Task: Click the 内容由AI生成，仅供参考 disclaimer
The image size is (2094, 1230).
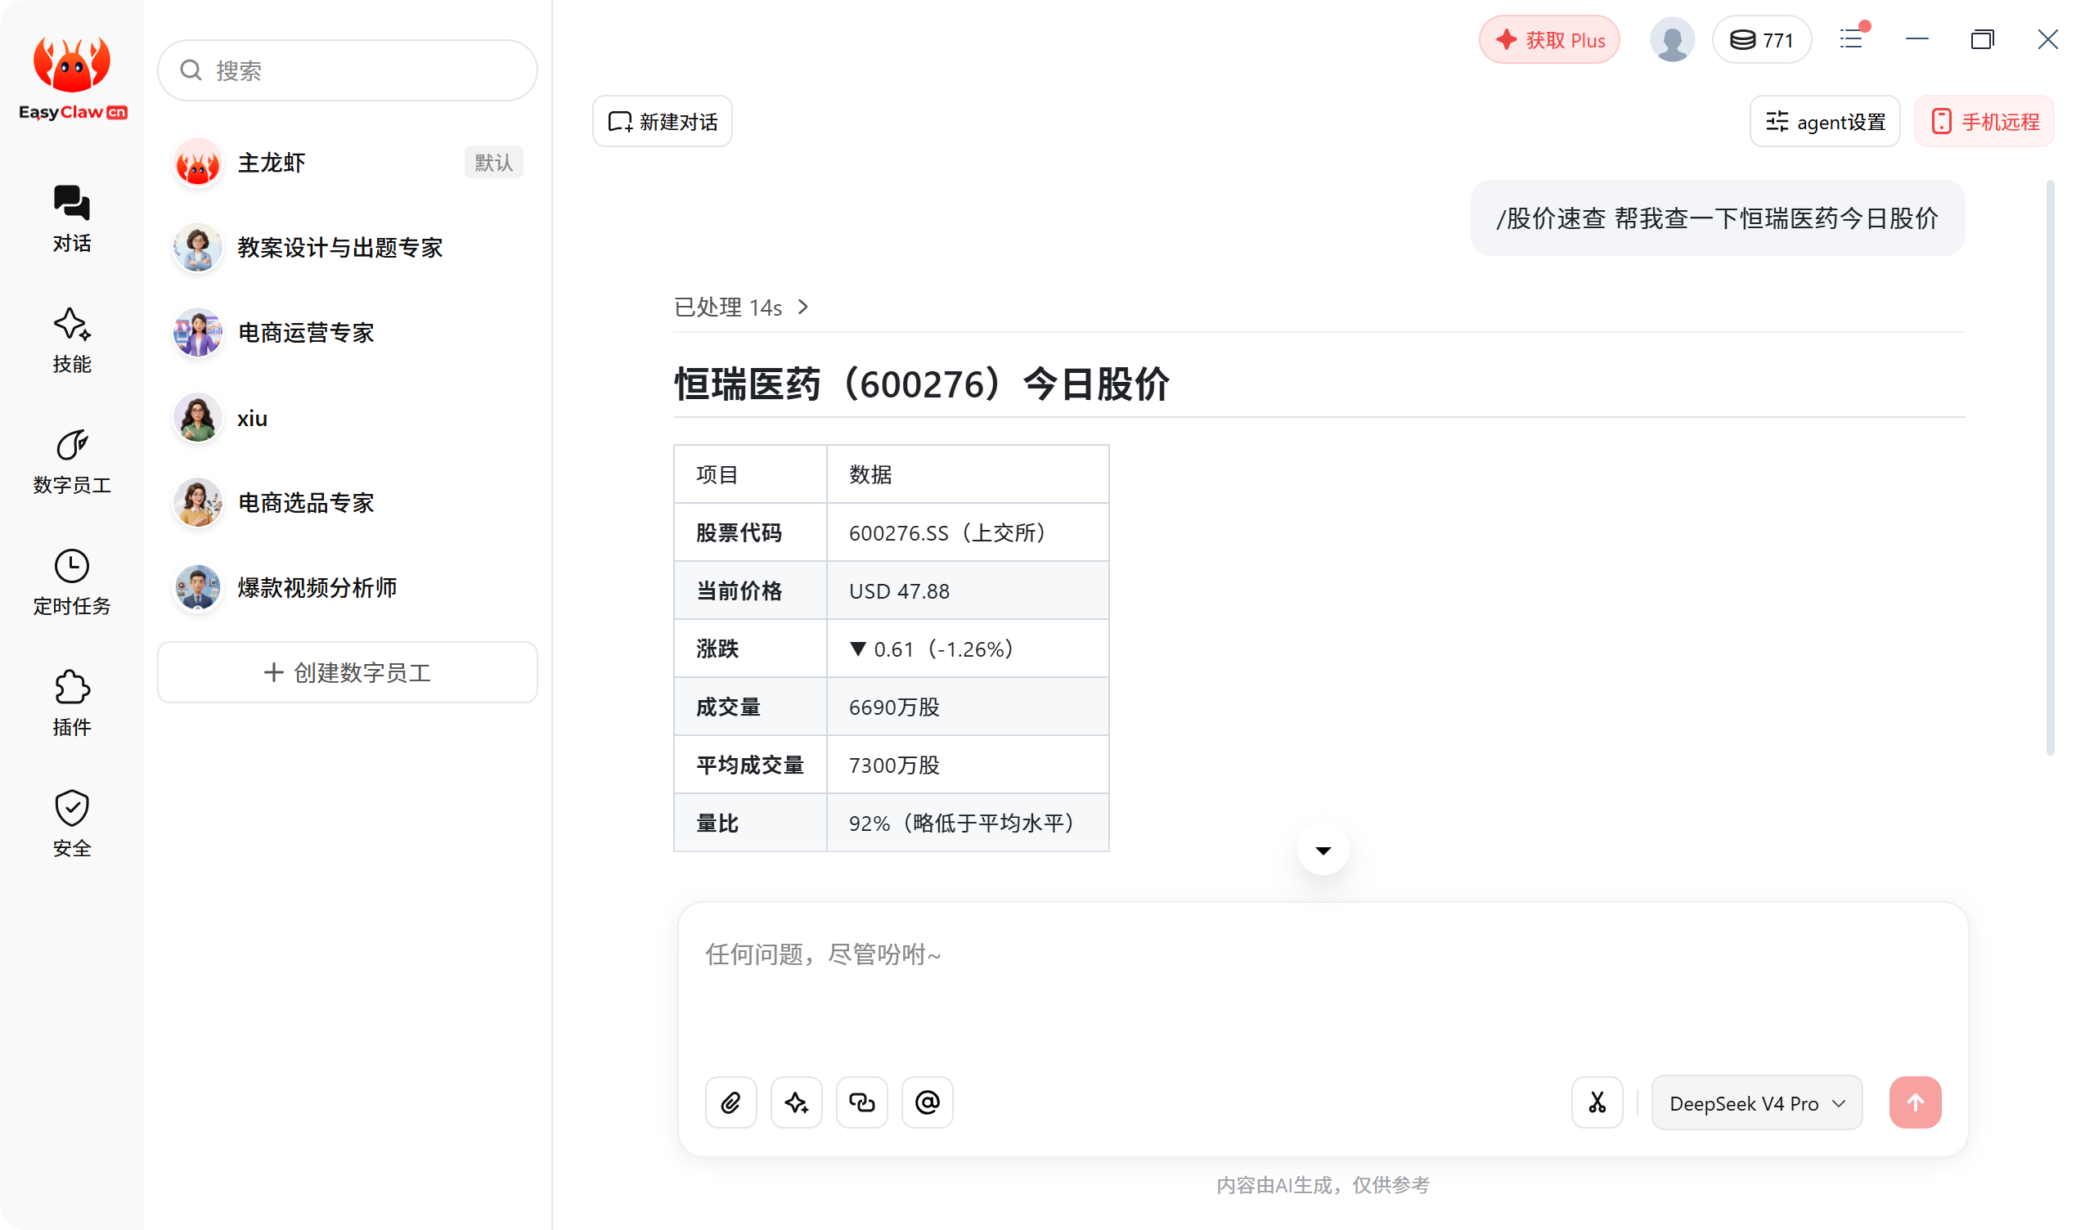Action: point(1323,1184)
